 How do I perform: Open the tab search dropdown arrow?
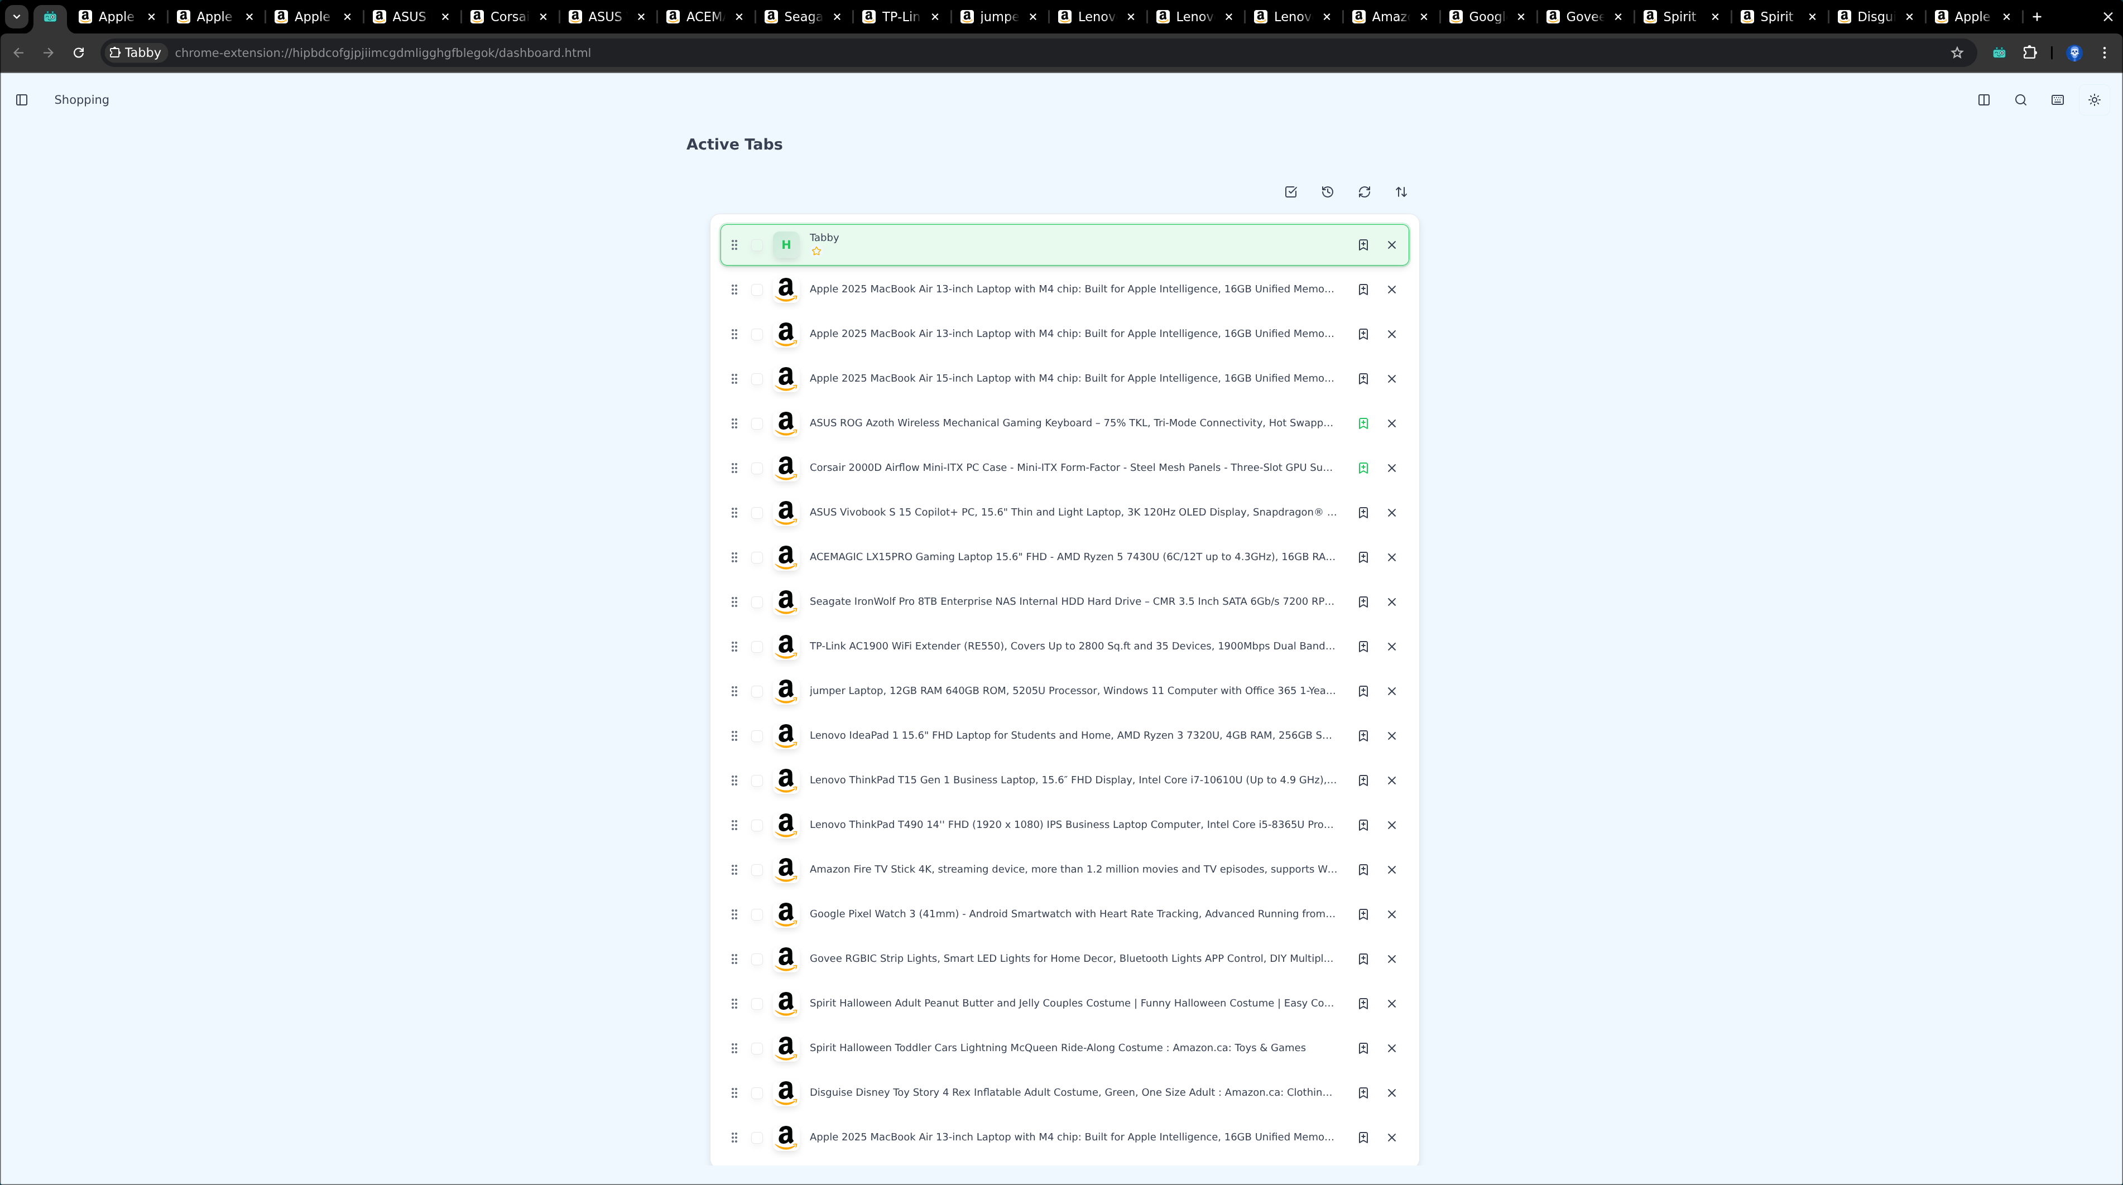tap(17, 17)
